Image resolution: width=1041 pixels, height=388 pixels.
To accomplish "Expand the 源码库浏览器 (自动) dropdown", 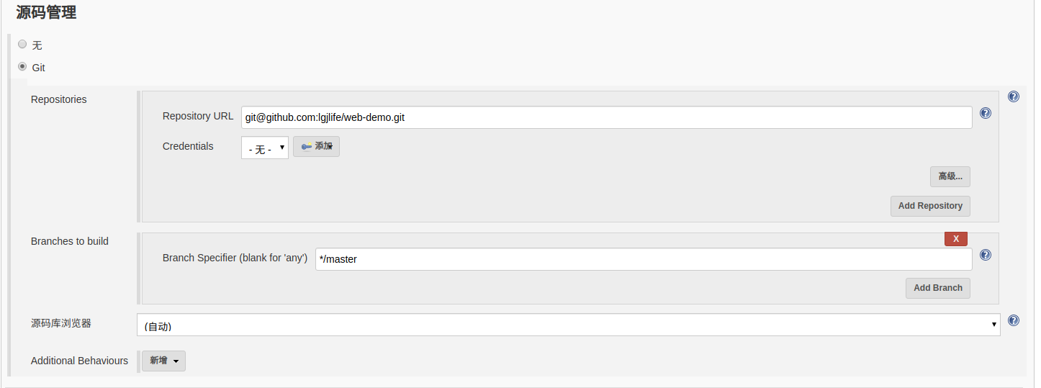I will (x=568, y=325).
